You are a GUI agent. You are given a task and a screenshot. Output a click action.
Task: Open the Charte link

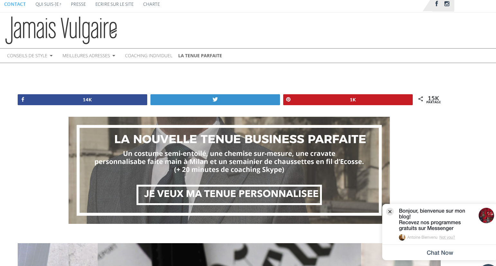click(151, 4)
